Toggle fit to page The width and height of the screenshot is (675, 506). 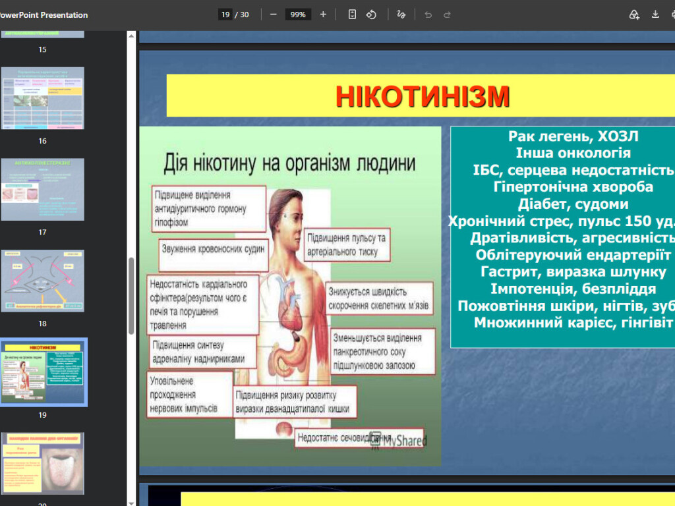pos(352,14)
